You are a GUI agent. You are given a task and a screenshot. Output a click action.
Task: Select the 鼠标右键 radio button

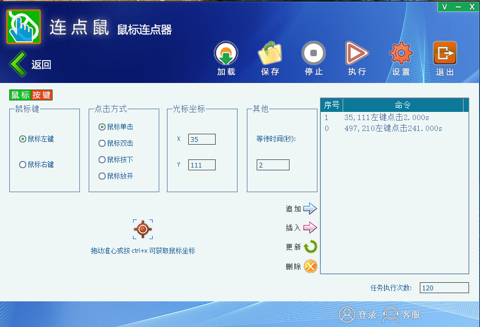click(x=23, y=164)
